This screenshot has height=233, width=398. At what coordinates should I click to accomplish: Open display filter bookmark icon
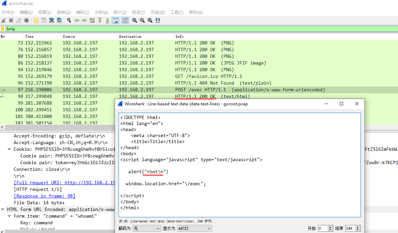[x=3, y=29]
